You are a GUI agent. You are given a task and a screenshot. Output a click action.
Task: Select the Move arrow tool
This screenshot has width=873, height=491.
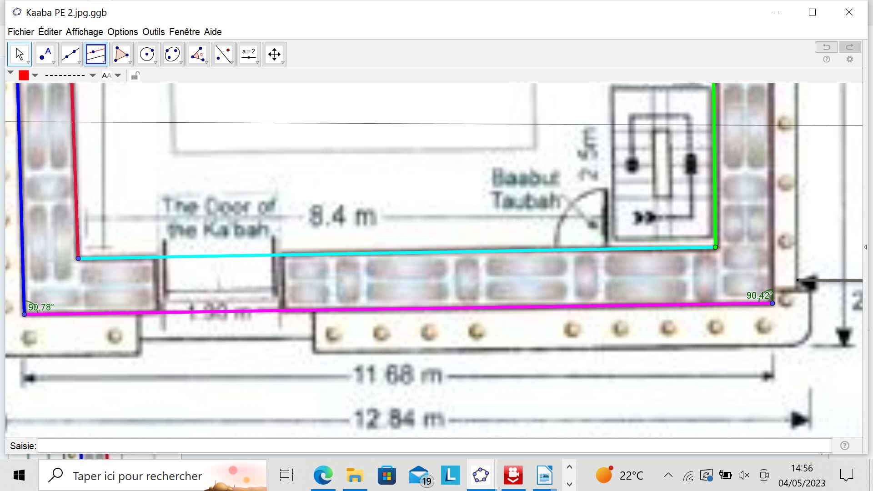click(x=19, y=54)
